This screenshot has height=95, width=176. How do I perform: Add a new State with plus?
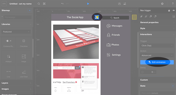(173, 86)
